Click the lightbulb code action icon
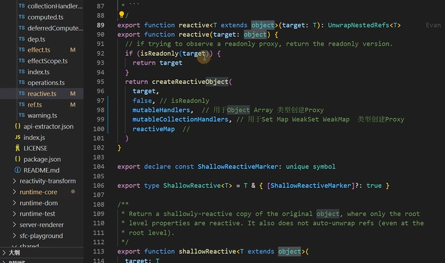 click(x=122, y=14)
